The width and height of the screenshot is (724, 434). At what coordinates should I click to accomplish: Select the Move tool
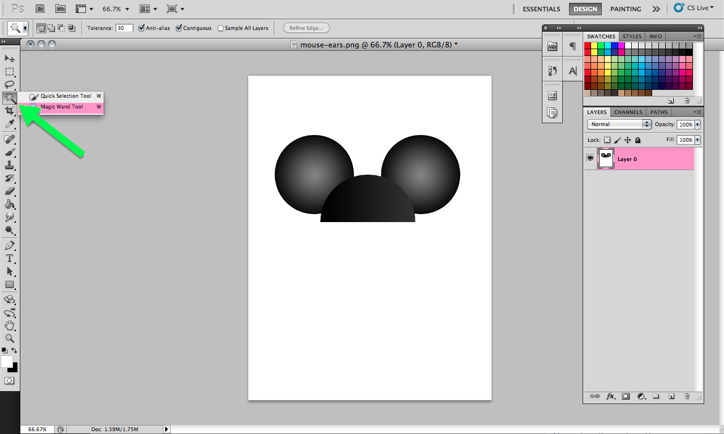pyautogui.click(x=10, y=59)
